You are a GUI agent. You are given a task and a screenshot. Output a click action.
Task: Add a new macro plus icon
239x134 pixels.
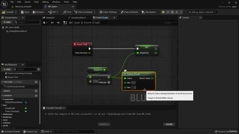pos(36,91)
